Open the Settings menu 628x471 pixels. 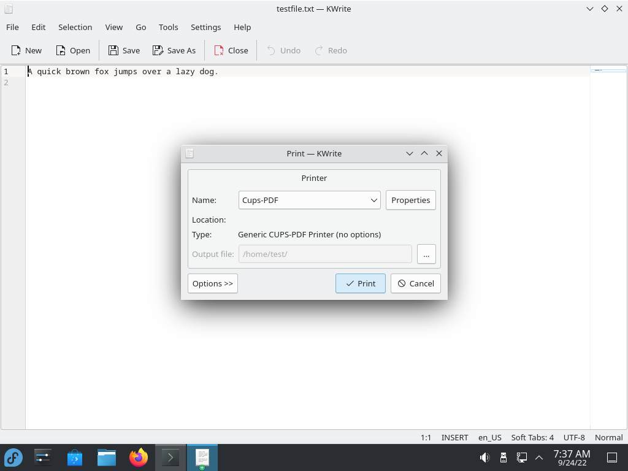[206, 27]
